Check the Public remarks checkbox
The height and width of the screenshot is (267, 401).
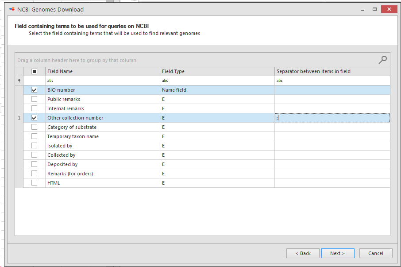tap(34, 99)
